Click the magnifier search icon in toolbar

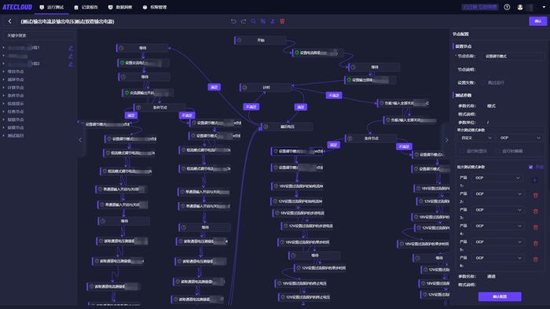[x=253, y=21]
